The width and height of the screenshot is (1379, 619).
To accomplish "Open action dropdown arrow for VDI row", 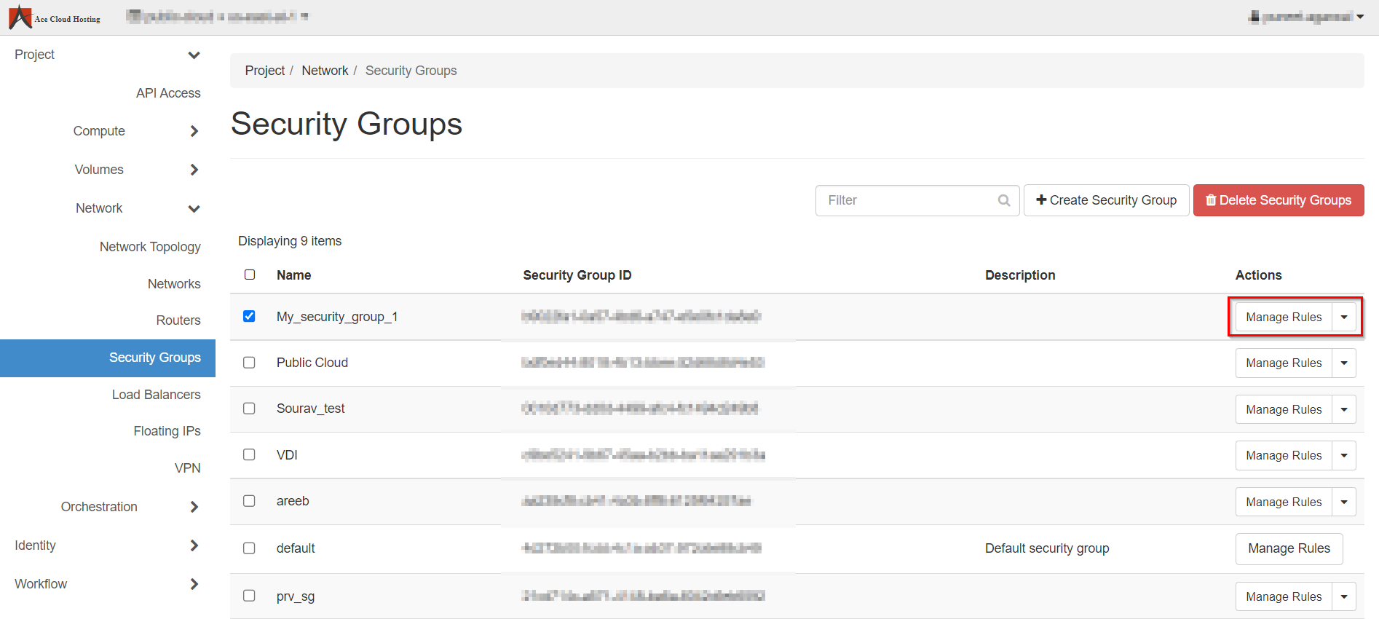I will pos(1344,455).
